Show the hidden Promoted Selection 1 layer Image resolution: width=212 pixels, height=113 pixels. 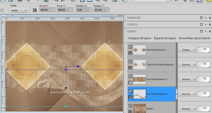pos(130,82)
